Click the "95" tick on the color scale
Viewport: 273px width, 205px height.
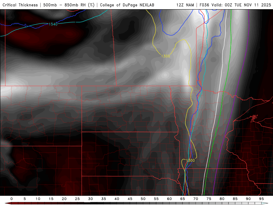261,199
